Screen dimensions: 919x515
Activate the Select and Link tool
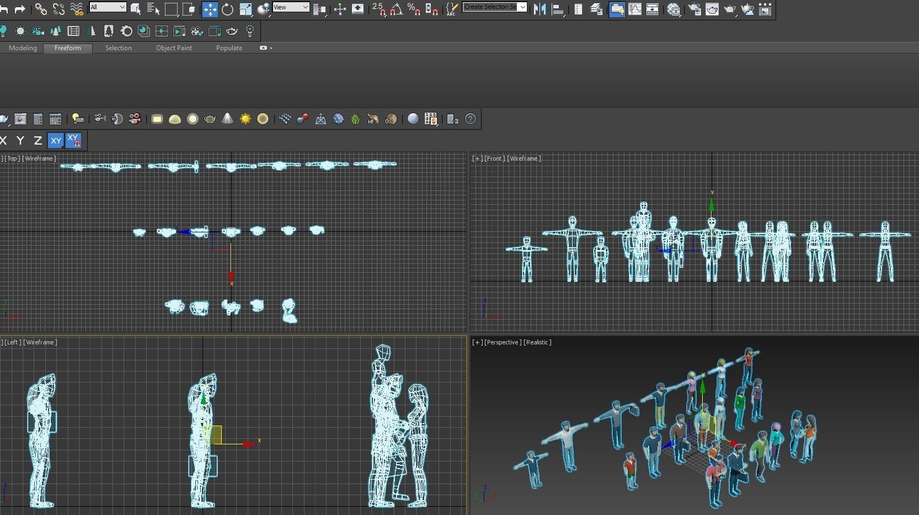point(41,9)
